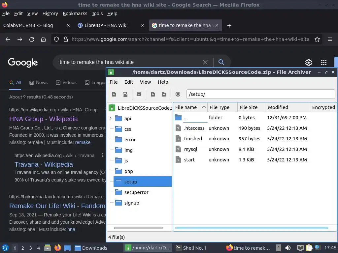This screenshot has width=338, height=253.
Task: Open the Google apps grid
Action: (324, 62)
